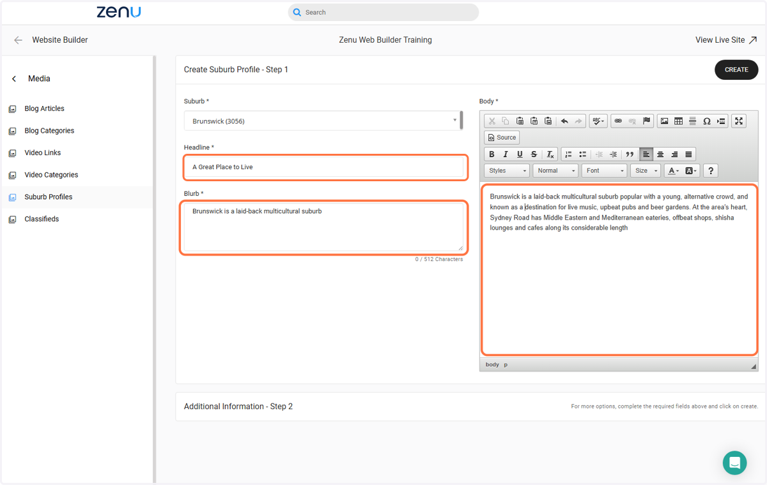Toggle underline formatting
This screenshot has height=485, width=767.
click(520, 154)
